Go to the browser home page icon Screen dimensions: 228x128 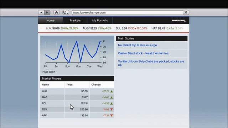(56, 12)
